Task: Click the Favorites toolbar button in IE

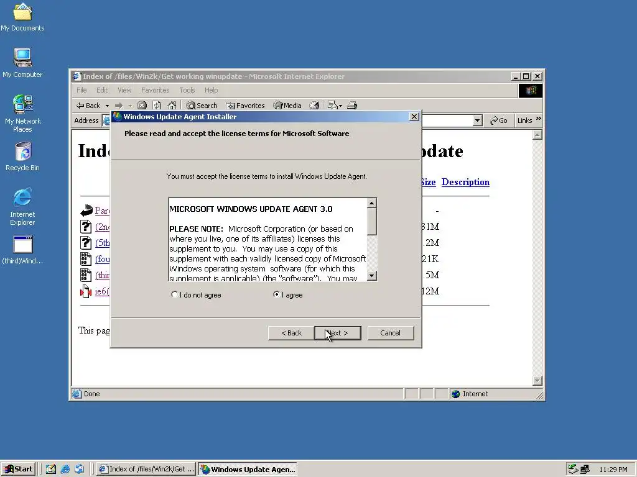Action: point(245,106)
